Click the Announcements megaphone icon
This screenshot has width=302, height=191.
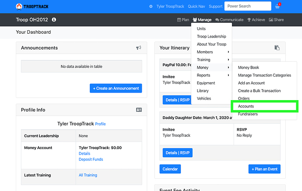click(139, 48)
